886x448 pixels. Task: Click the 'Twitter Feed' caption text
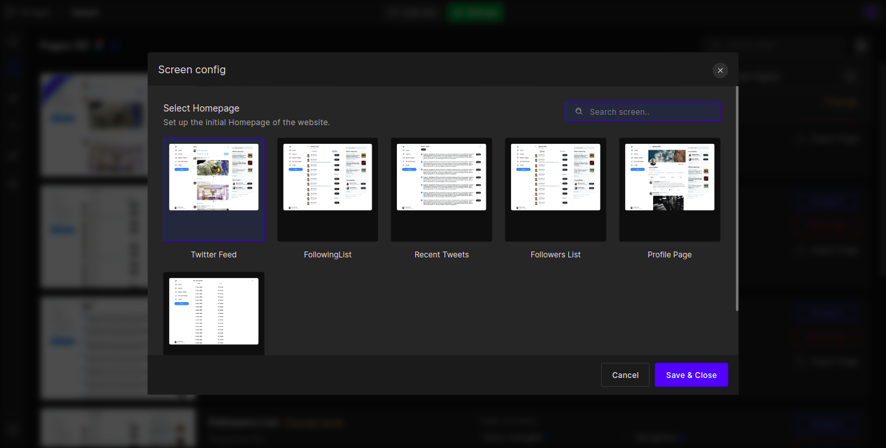click(x=213, y=255)
